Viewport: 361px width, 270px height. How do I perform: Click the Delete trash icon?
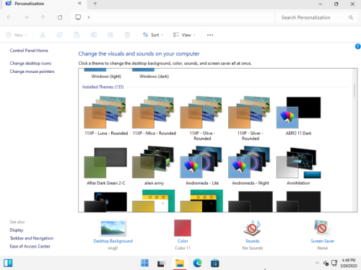tap(127, 35)
